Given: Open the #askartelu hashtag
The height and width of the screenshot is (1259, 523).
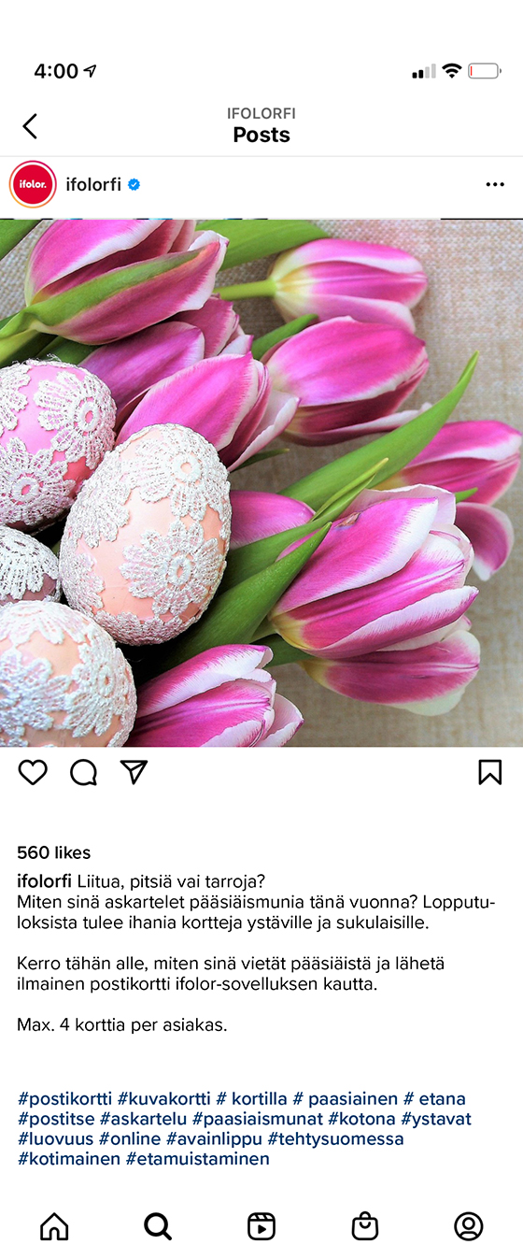Looking at the screenshot, I should (146, 1119).
